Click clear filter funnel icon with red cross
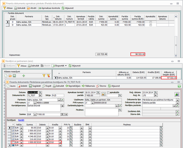Viewport: 183px width, 148px height. point(48,76)
